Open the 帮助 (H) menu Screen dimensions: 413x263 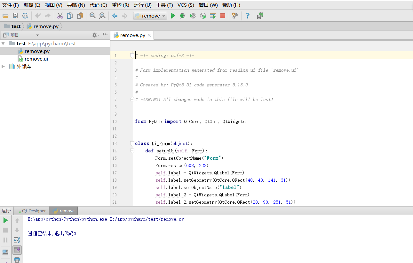231,5
